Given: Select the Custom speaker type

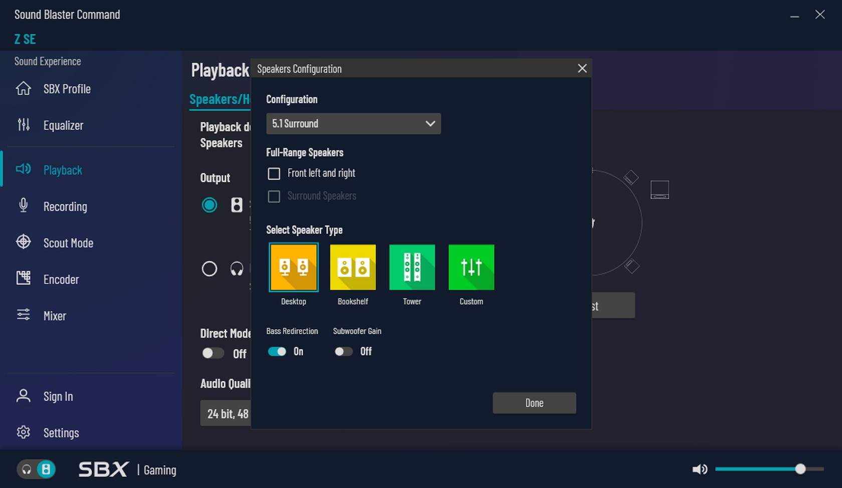Looking at the screenshot, I should pos(471,267).
